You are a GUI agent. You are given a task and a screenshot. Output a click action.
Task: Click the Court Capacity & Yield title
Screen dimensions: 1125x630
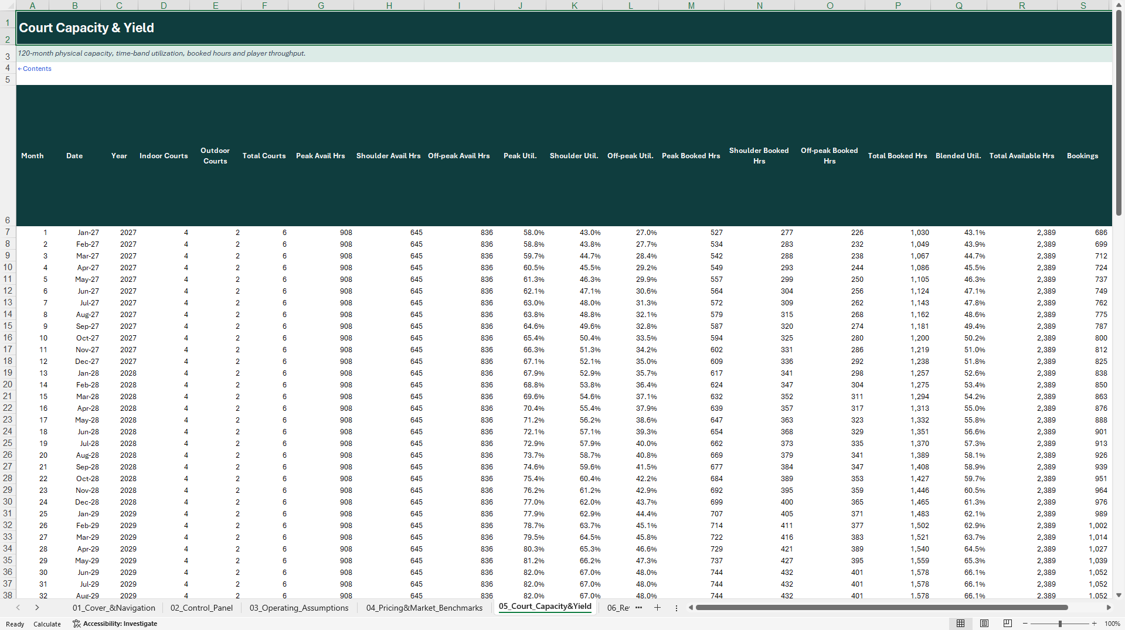[x=87, y=28]
